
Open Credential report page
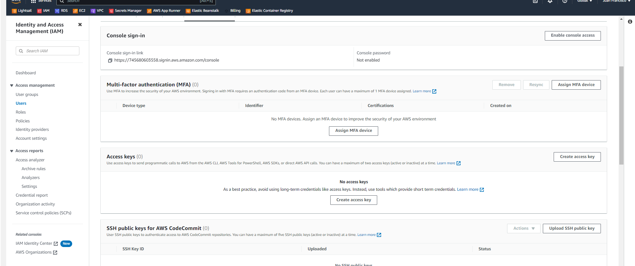point(32,195)
